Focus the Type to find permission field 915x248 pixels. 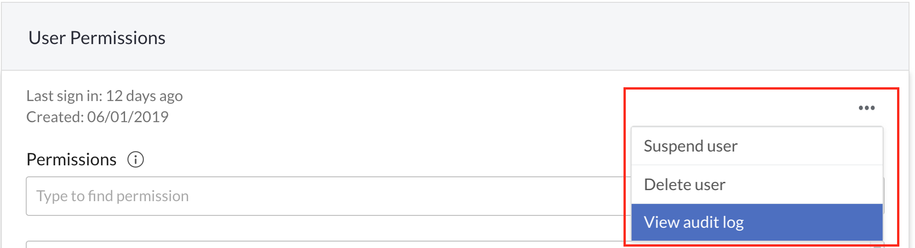coord(329,196)
